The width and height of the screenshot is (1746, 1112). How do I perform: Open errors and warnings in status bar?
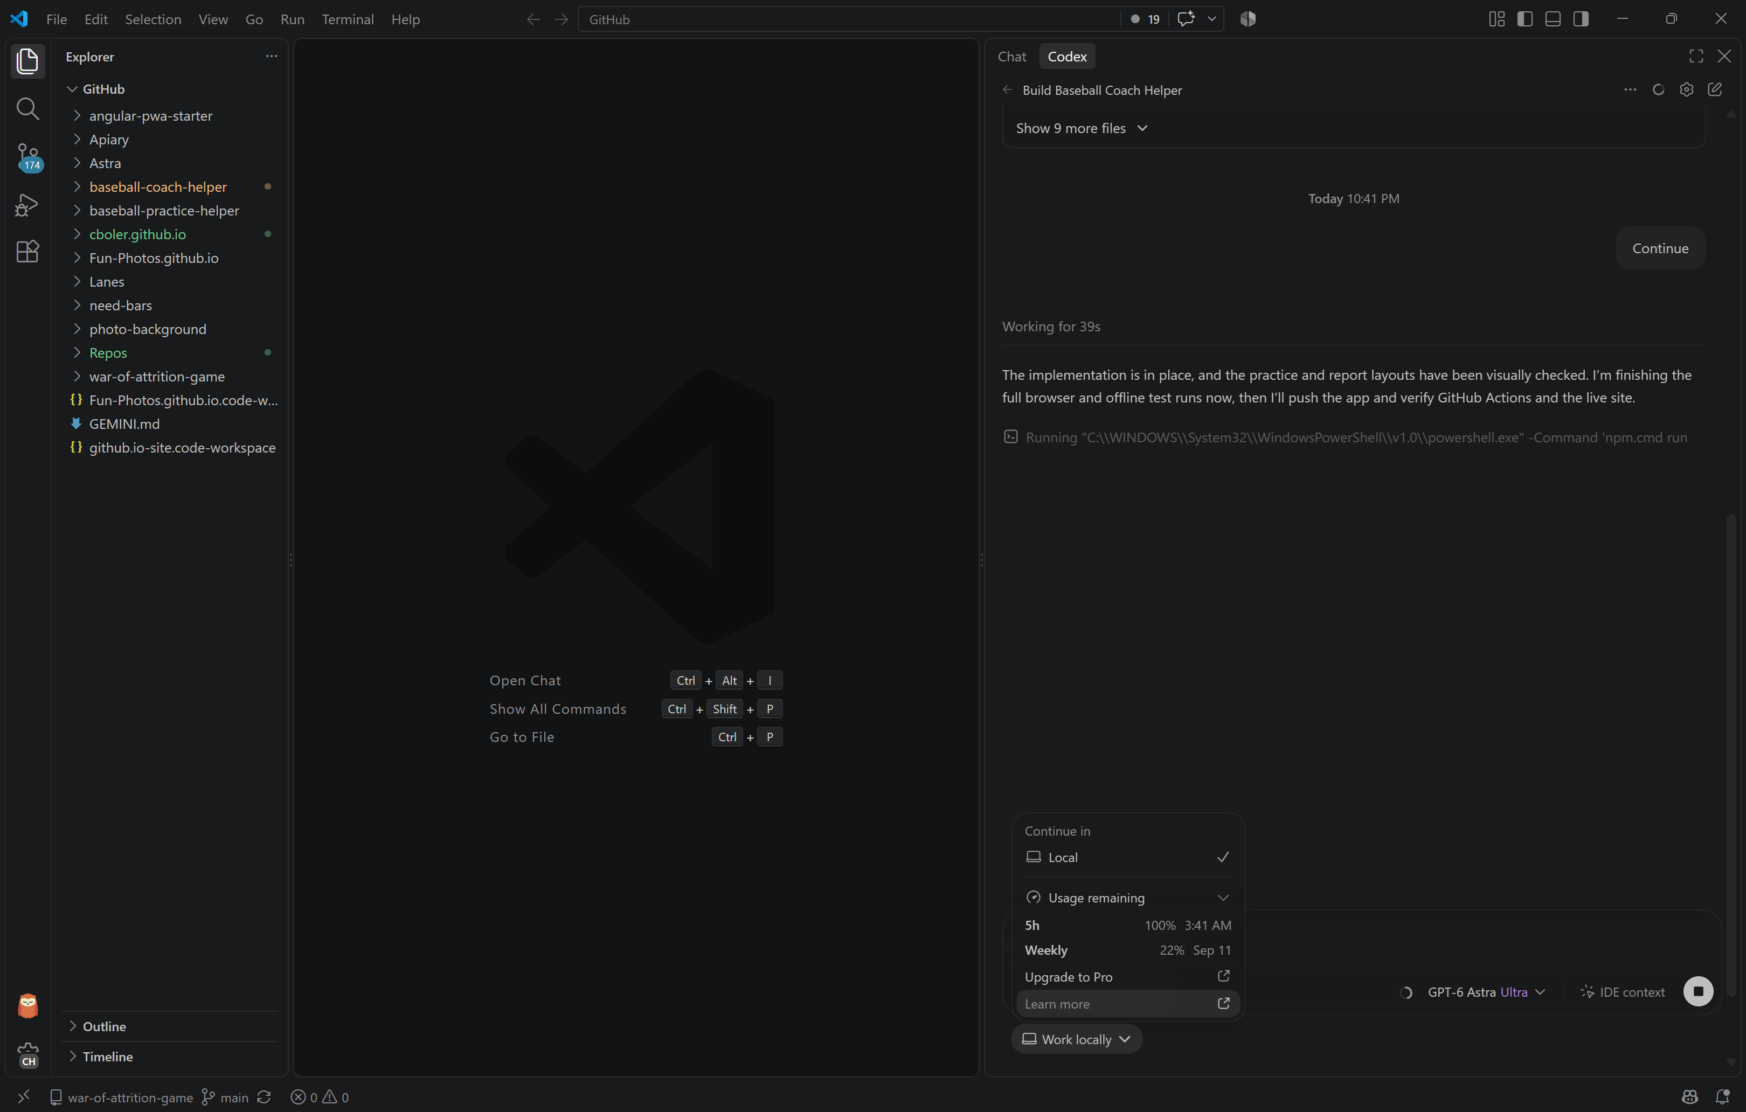(320, 1097)
